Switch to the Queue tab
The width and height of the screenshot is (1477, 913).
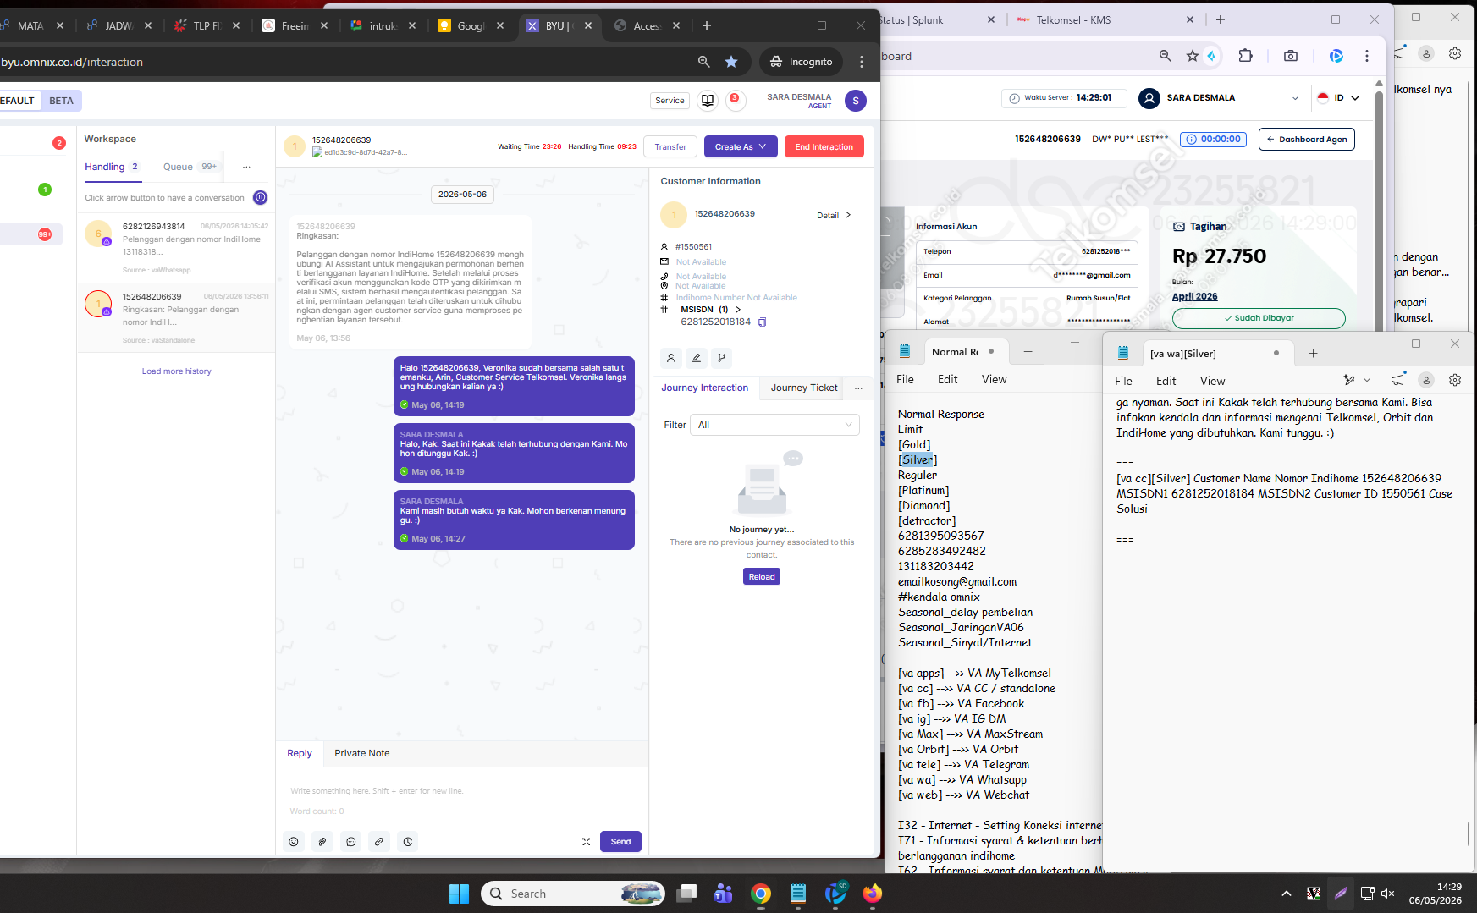point(190,167)
